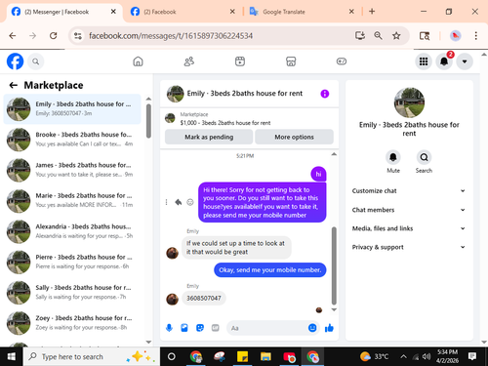Open Friends icon in top navigation
This screenshot has height=366, width=488.
coord(189,61)
